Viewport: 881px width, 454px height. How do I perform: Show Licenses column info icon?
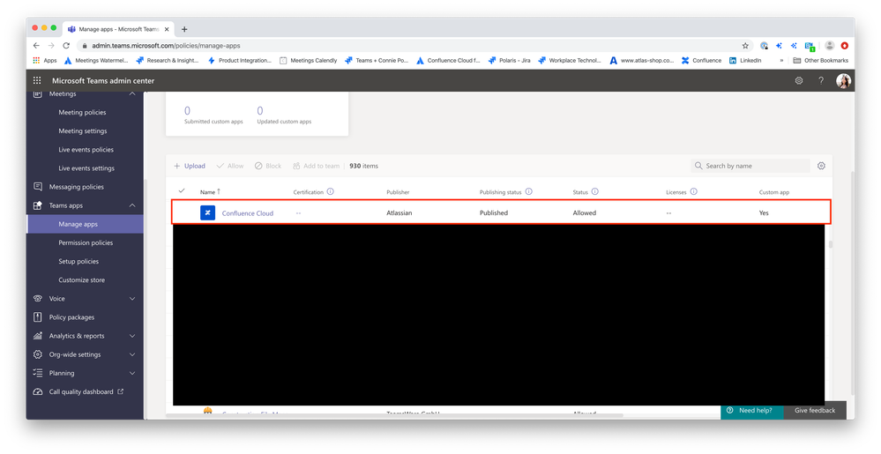(x=694, y=191)
